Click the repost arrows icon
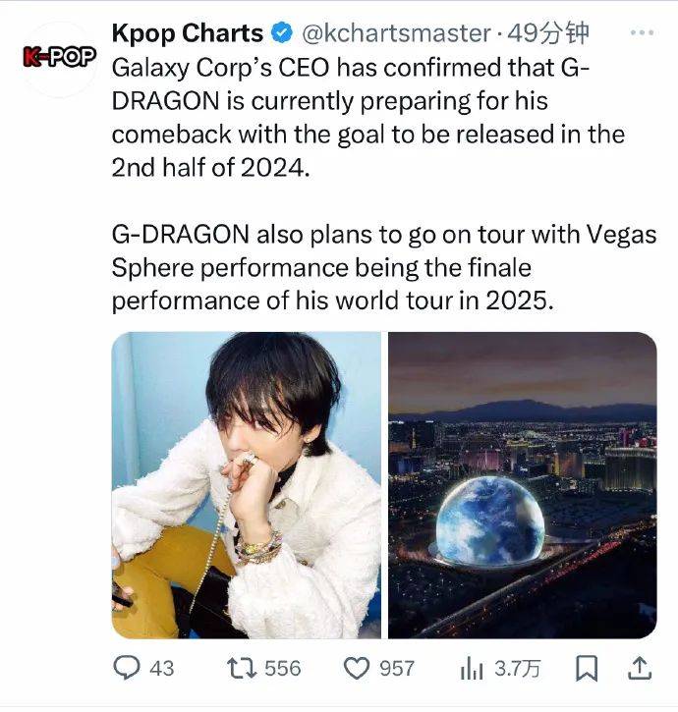 click(x=242, y=668)
